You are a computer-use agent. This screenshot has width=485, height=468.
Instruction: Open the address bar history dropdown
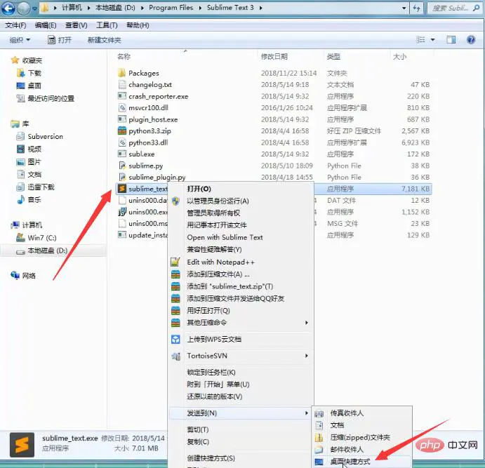pyautogui.click(x=404, y=8)
